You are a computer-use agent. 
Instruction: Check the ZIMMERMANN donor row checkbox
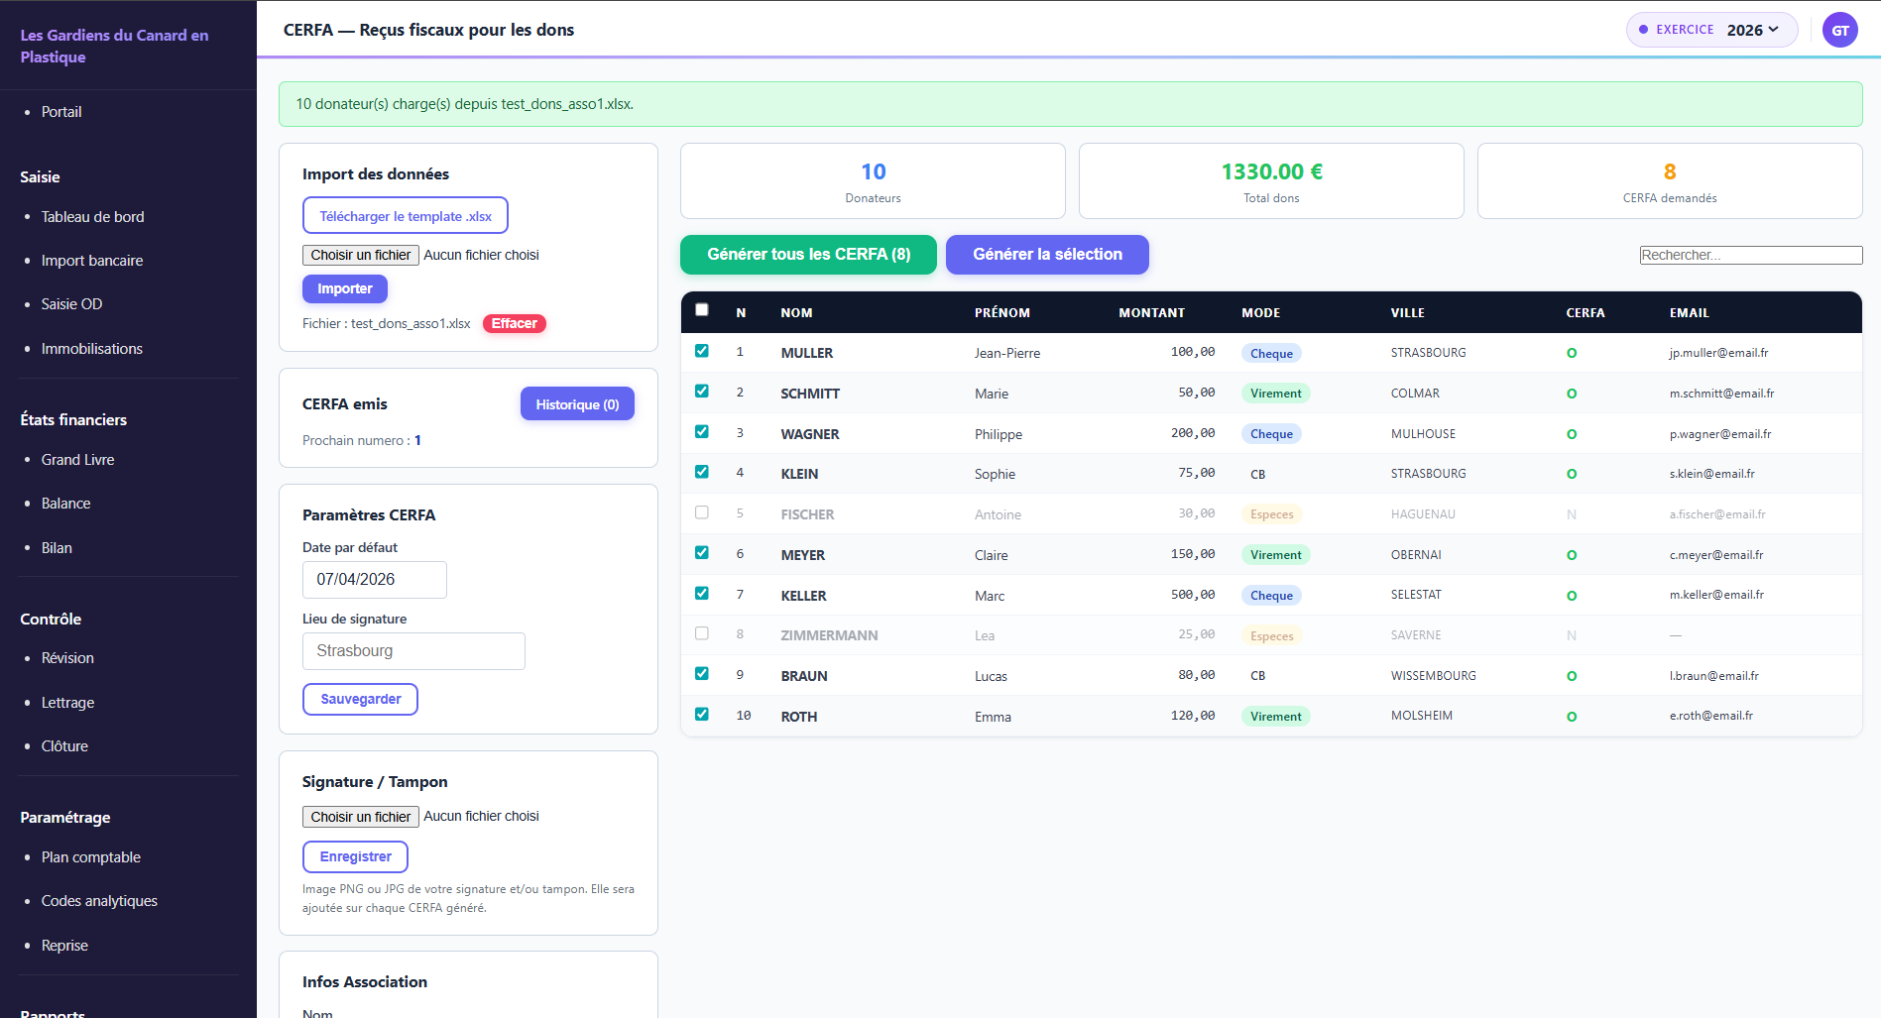pyautogui.click(x=702, y=633)
